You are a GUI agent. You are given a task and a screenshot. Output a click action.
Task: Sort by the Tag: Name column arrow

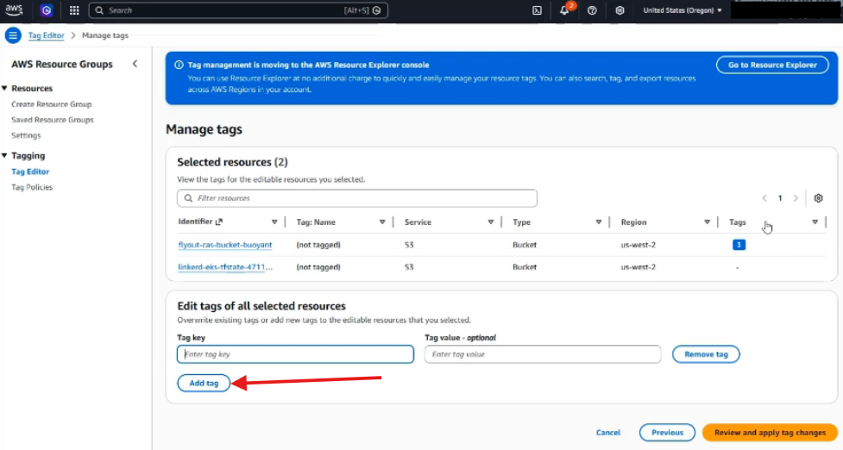point(382,222)
